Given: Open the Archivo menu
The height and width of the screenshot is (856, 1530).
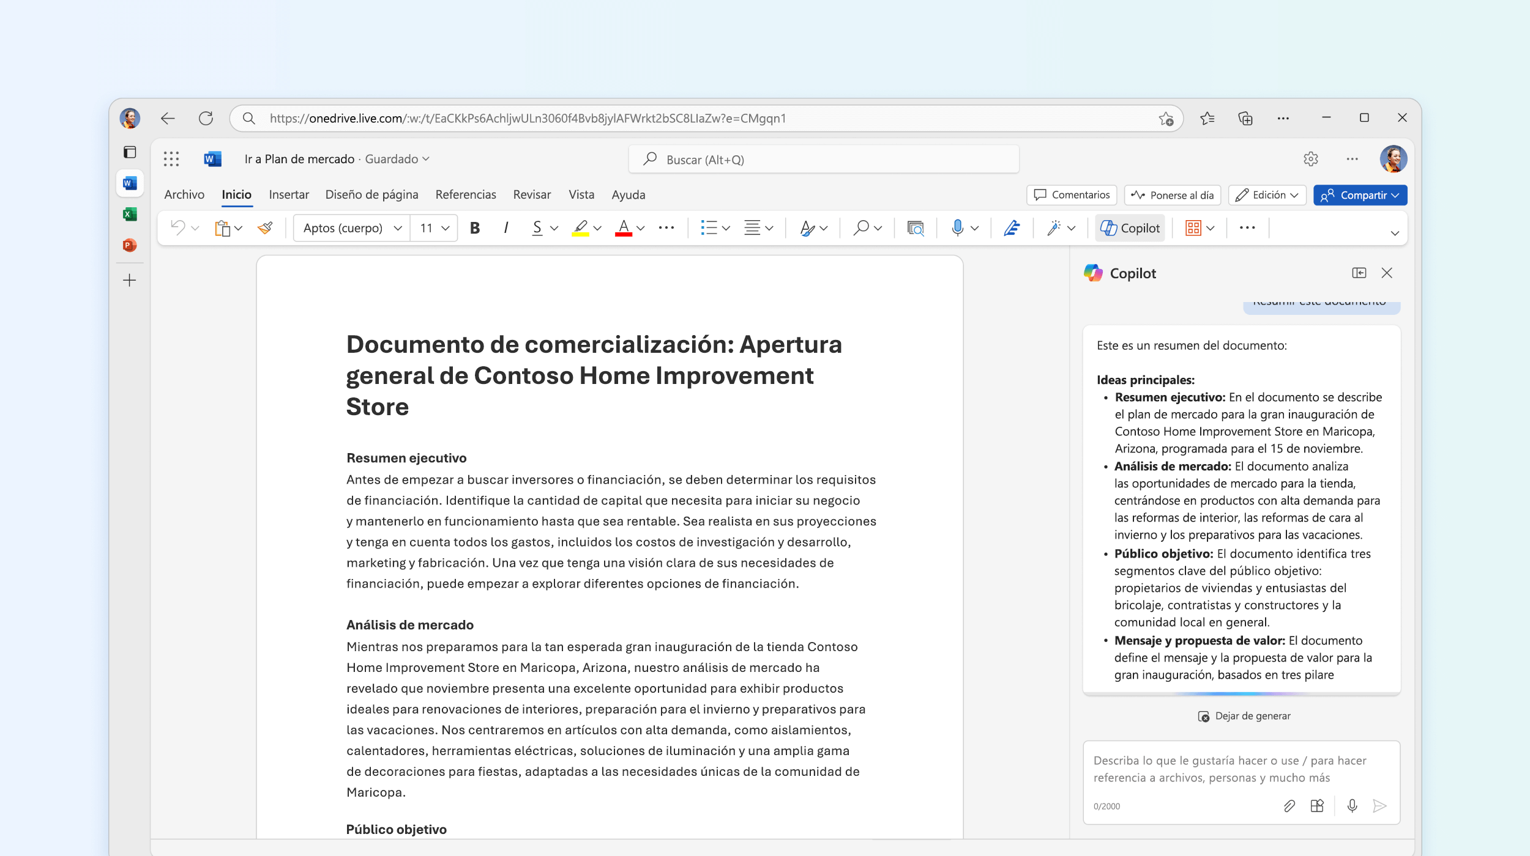Looking at the screenshot, I should [x=184, y=194].
